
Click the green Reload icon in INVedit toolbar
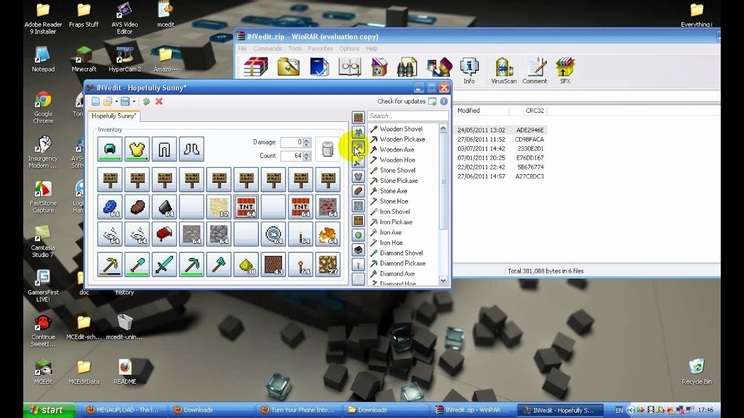pyautogui.click(x=146, y=102)
